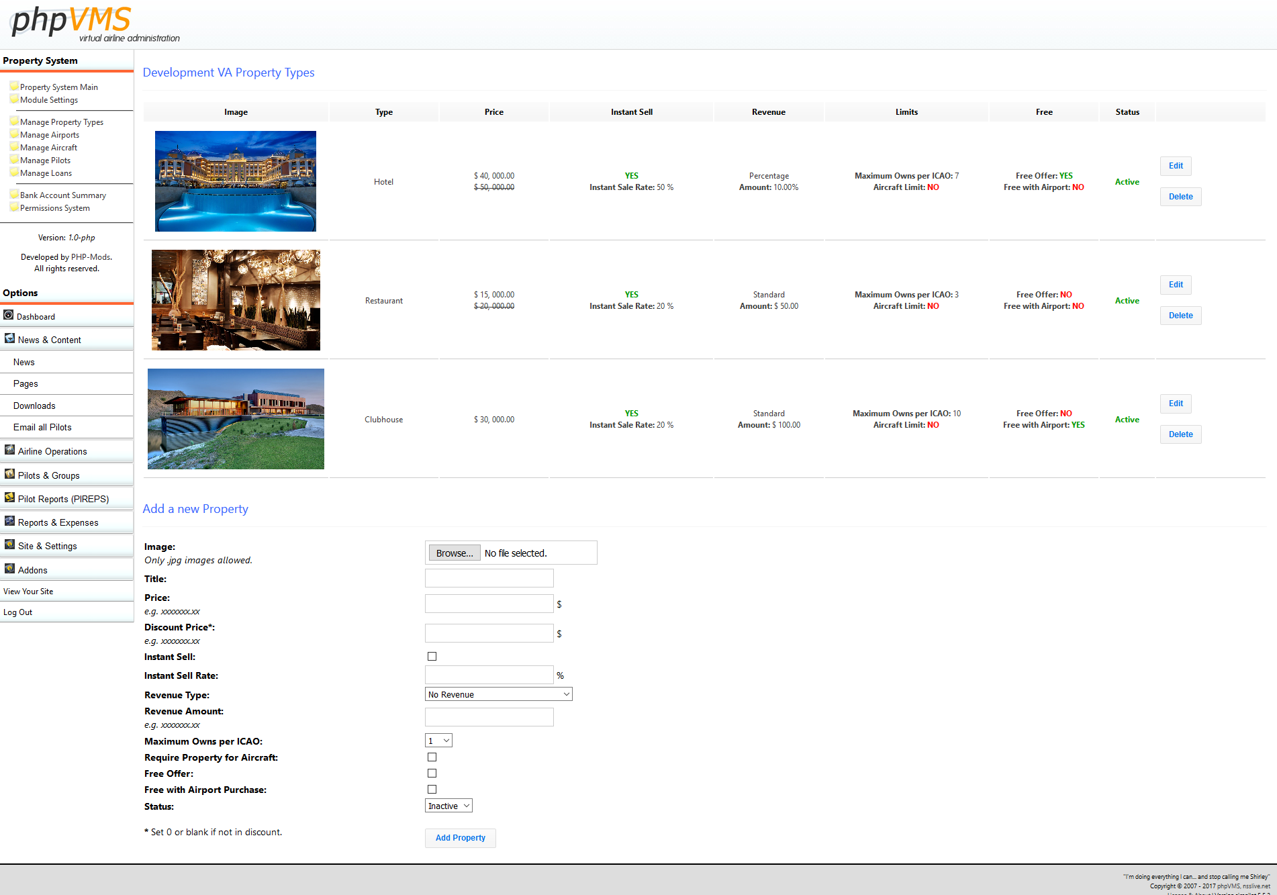Follow the PHP-Mods developer link

tap(91, 257)
